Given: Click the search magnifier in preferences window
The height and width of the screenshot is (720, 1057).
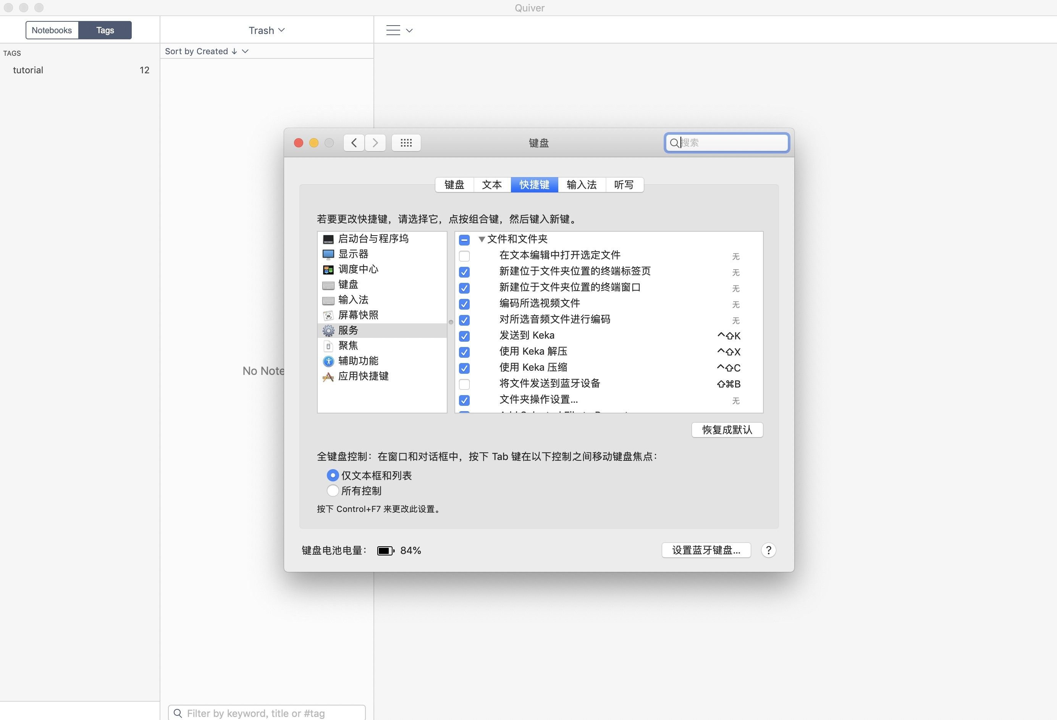Looking at the screenshot, I should 674,143.
